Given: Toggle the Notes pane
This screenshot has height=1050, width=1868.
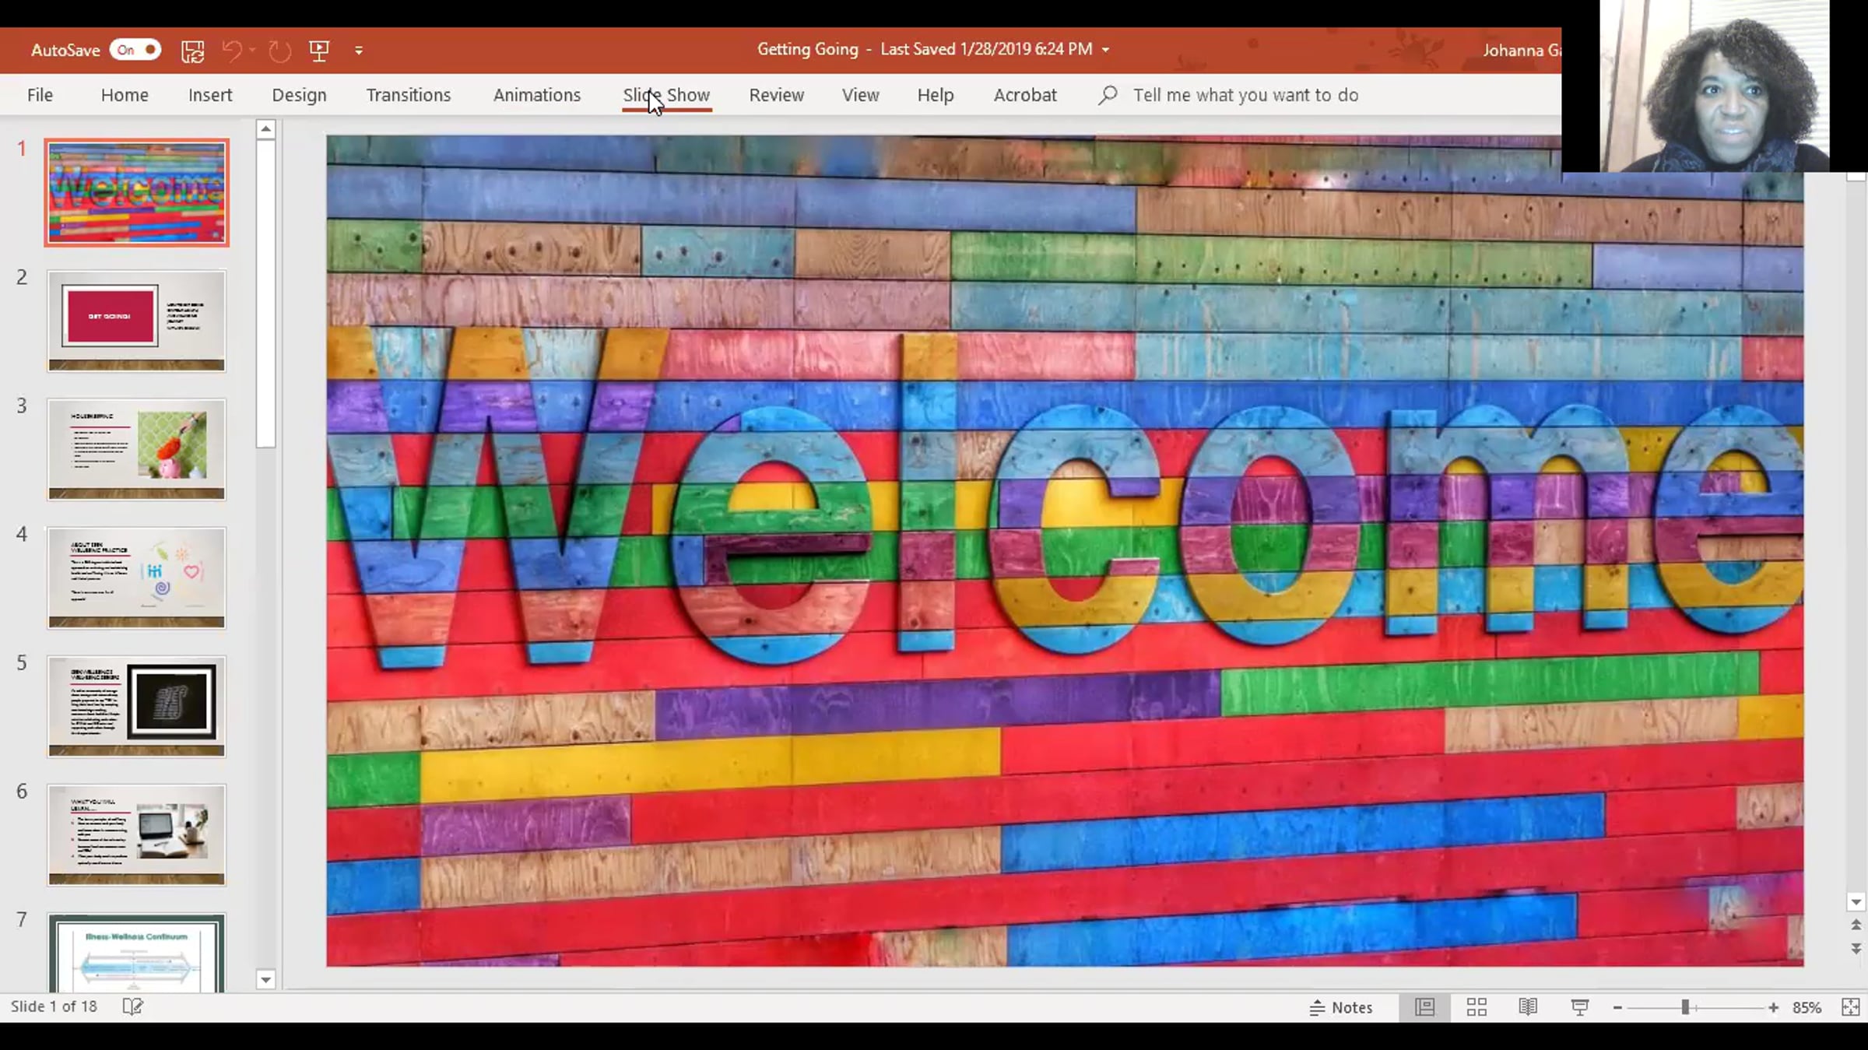Looking at the screenshot, I should 1341,1007.
